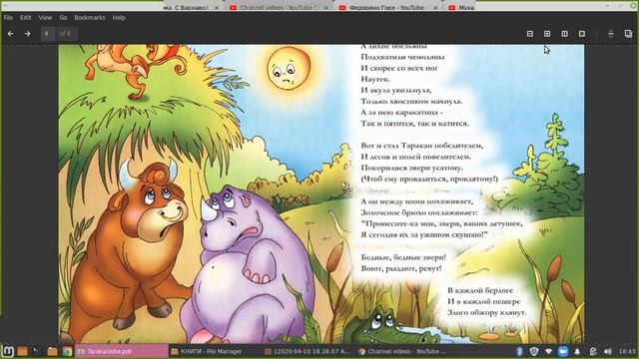
Task: Go to the previous page with back arrow
Action: tap(11, 34)
